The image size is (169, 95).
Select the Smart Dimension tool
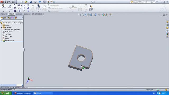click(x=10, y=7)
